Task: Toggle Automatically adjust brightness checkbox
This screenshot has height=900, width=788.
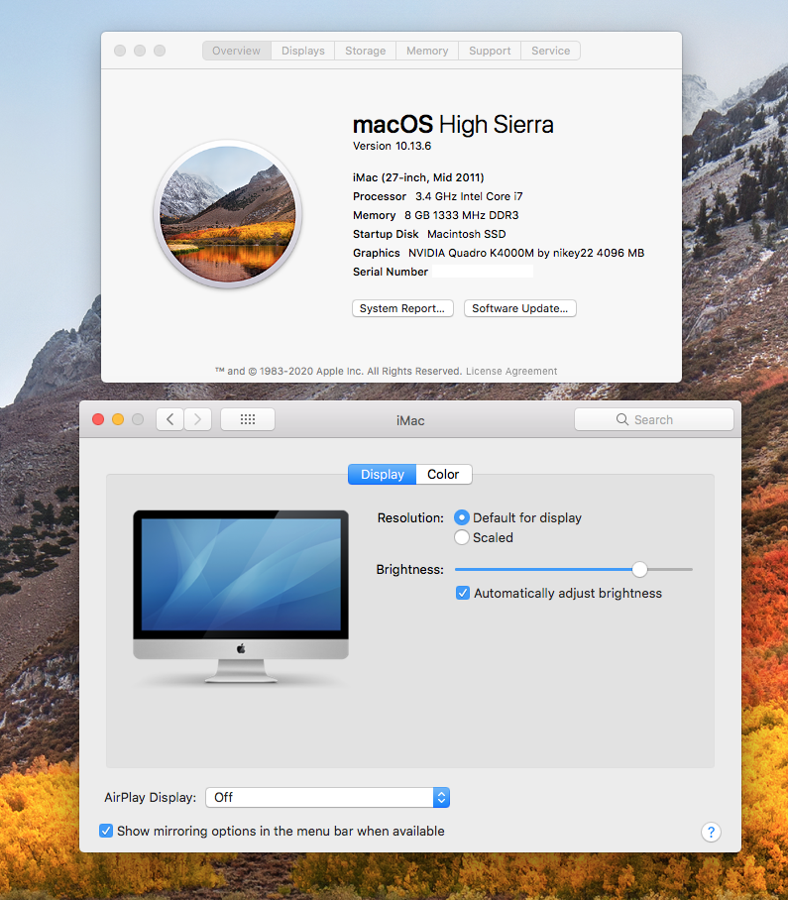Action: [x=463, y=593]
